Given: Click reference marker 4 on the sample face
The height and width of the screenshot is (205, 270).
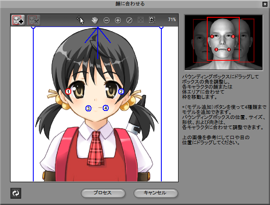Looking at the screenshot, I should pos(229,50).
